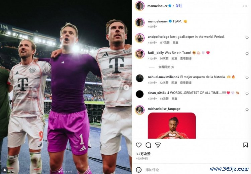Open manuelneuer profile picture in header
251x174 pixels.
[140, 6]
